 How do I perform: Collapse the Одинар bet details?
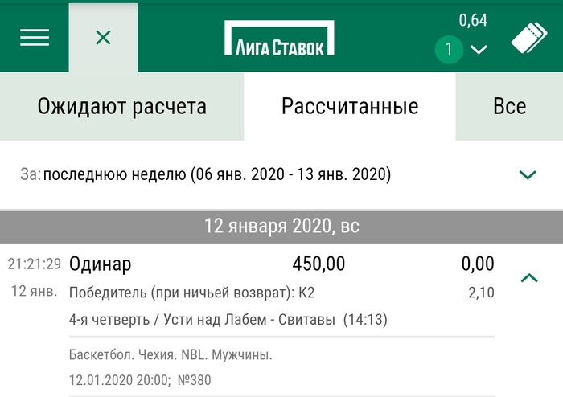(528, 278)
